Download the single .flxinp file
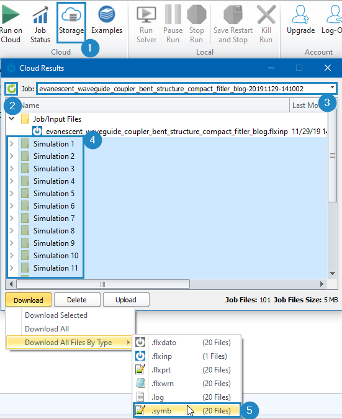Image resolution: width=342 pixels, height=419 pixels. click(187, 356)
